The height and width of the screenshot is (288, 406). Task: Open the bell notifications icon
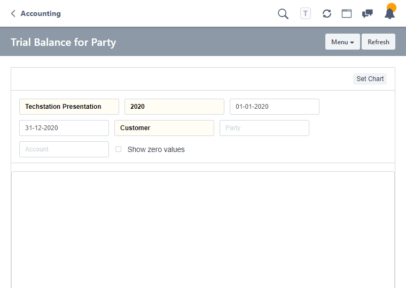pyautogui.click(x=390, y=14)
